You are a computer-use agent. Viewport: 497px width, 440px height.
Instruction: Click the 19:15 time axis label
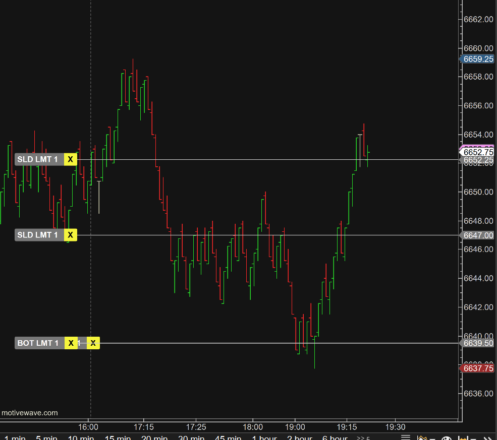[347, 427]
